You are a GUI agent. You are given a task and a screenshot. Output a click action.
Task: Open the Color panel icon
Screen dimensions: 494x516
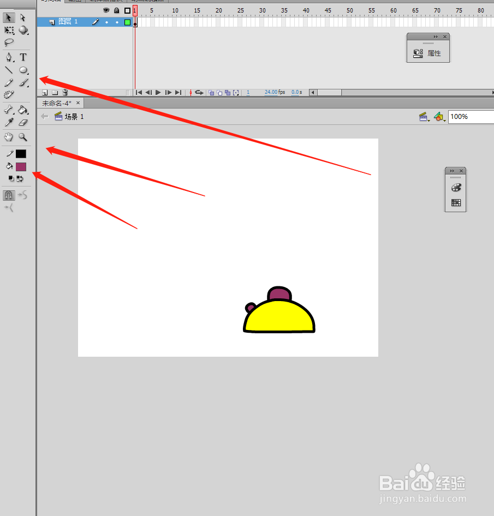[x=456, y=188]
